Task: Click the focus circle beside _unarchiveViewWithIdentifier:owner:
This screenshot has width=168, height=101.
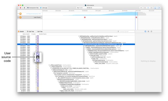Action: point(120,46)
